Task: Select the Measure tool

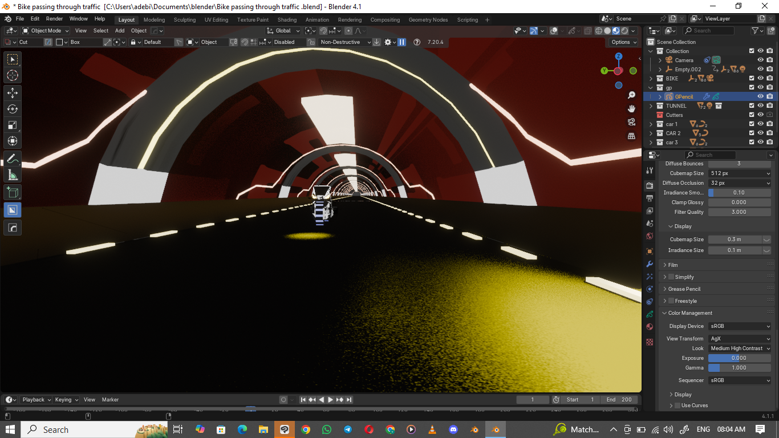Action: coord(13,176)
